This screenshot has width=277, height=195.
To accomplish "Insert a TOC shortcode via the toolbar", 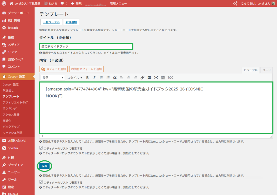I will 170,78.
